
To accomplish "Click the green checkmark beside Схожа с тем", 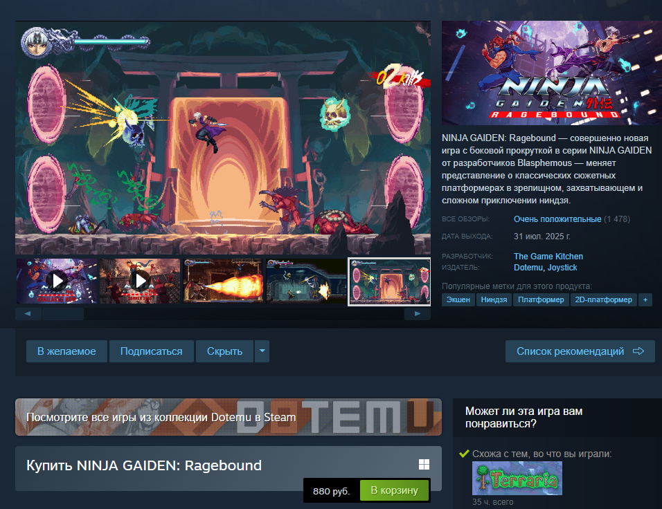I will pos(464,454).
